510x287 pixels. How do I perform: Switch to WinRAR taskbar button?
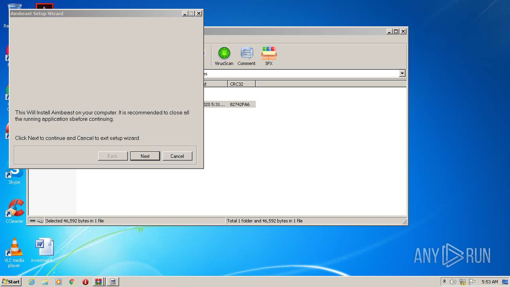[98, 282]
